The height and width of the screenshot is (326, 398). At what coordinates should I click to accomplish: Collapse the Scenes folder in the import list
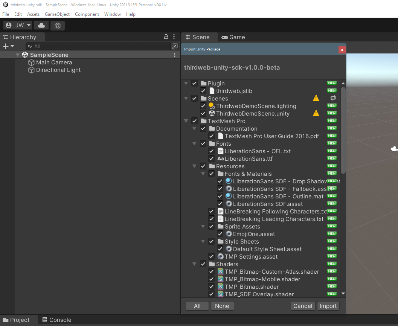(x=186, y=98)
